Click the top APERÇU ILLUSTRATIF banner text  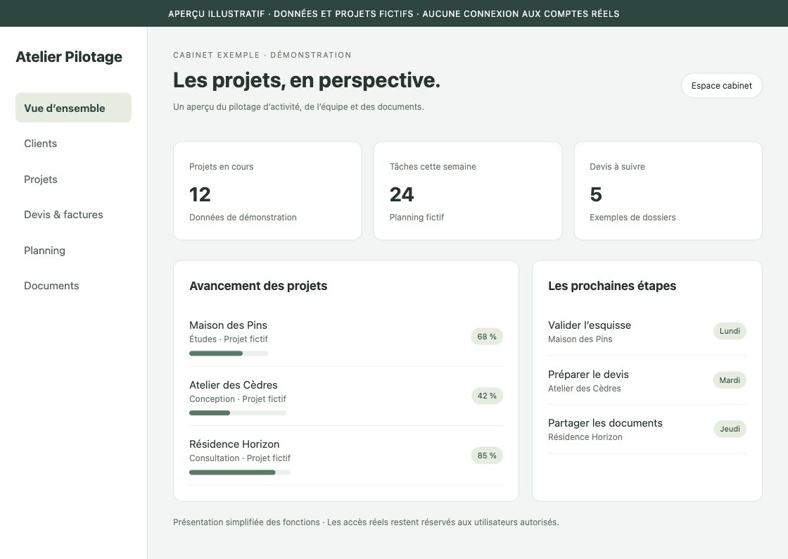point(393,13)
